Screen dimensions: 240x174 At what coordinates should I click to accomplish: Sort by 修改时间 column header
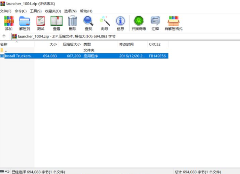pos(133,44)
